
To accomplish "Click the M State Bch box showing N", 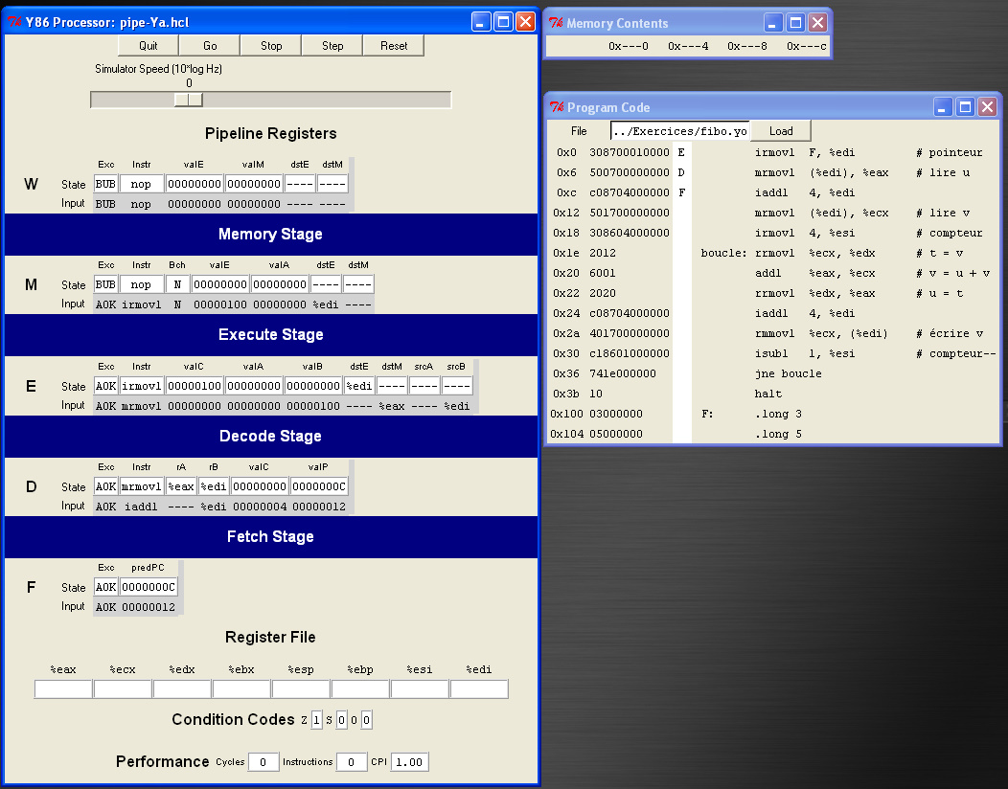I will [177, 284].
